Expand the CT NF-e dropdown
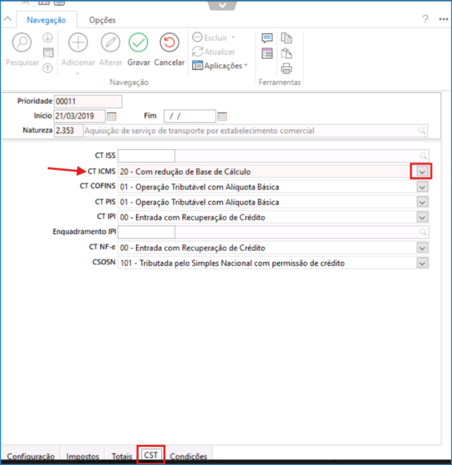Image resolution: width=452 pixels, height=465 pixels. (x=421, y=248)
